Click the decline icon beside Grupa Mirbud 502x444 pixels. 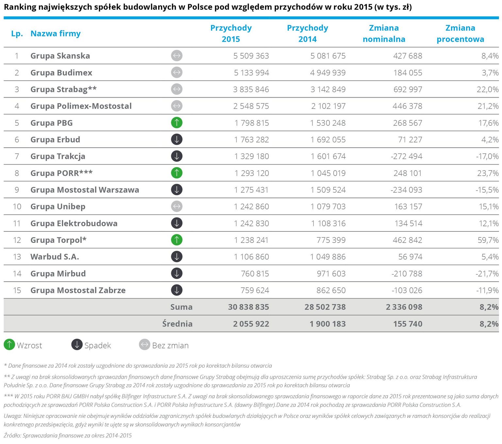coord(176,273)
